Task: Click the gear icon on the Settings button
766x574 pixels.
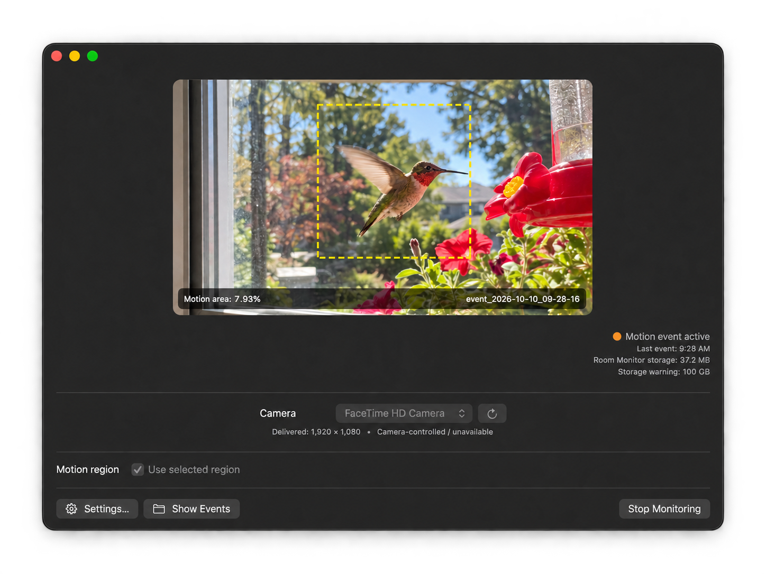Action: tap(71, 509)
